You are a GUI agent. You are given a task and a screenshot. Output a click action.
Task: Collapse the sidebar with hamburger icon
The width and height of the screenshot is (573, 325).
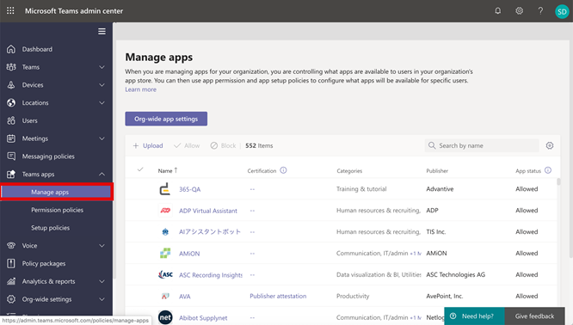[102, 32]
